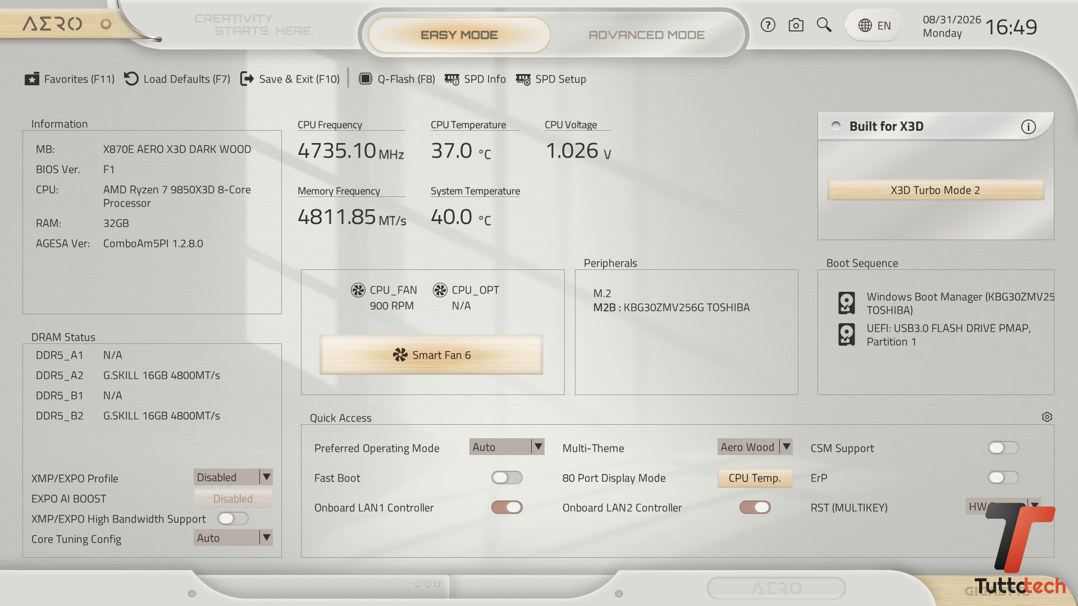
Task: Click the CPU_OPT fan icon
Action: coord(440,290)
